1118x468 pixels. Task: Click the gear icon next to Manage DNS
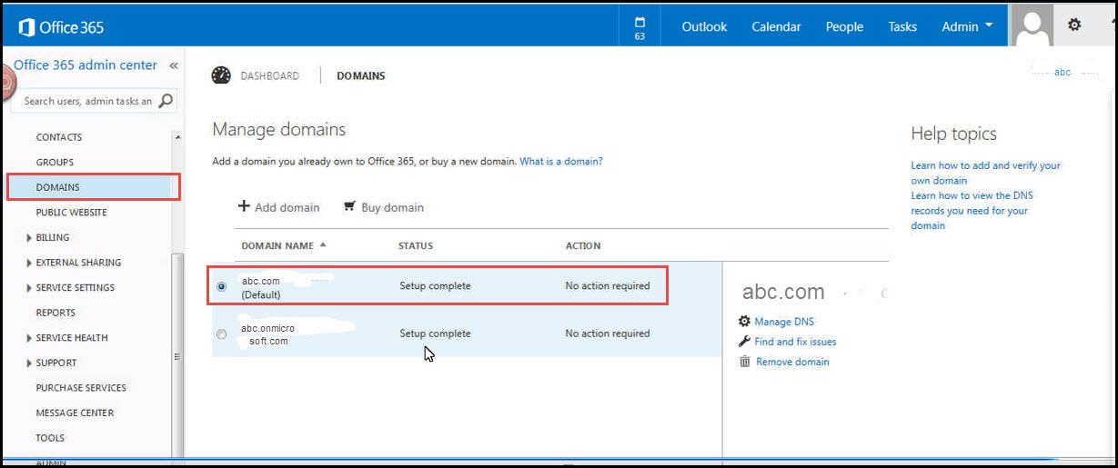coord(745,322)
